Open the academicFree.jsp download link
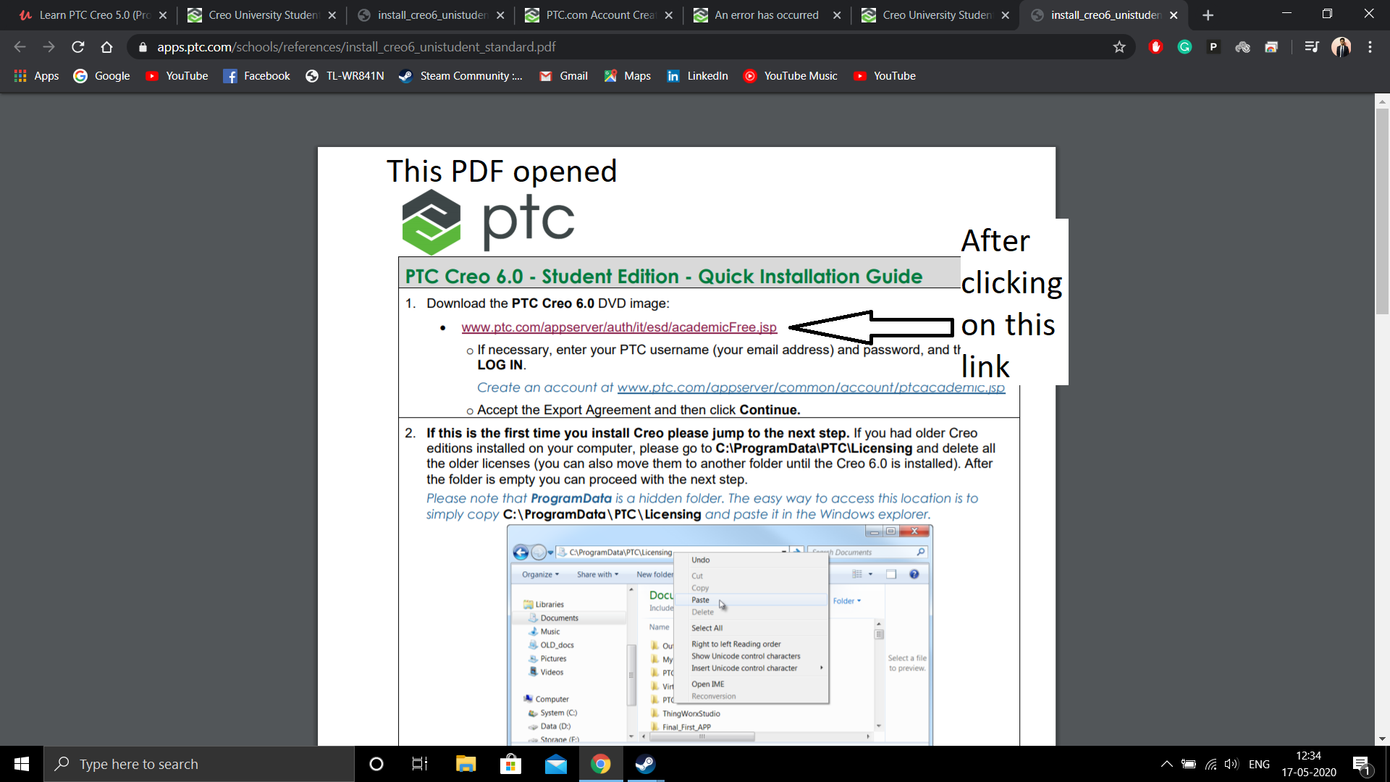The image size is (1390, 782). click(x=619, y=327)
